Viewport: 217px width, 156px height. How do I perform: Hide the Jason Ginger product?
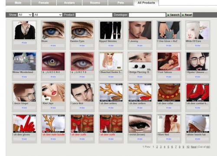point(24,108)
